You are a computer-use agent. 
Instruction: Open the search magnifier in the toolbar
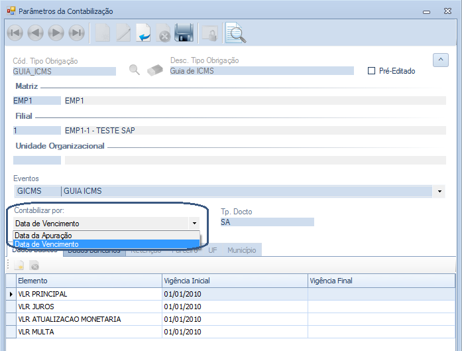(235, 33)
